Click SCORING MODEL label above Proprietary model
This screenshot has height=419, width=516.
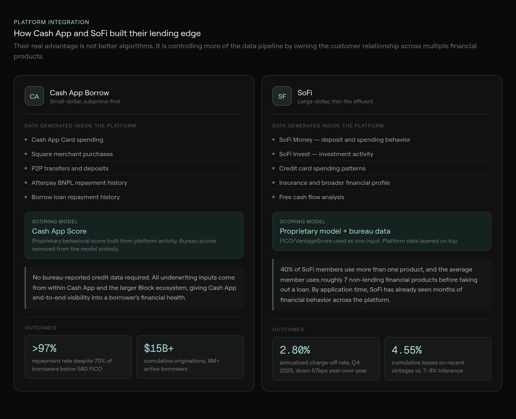[302, 222]
